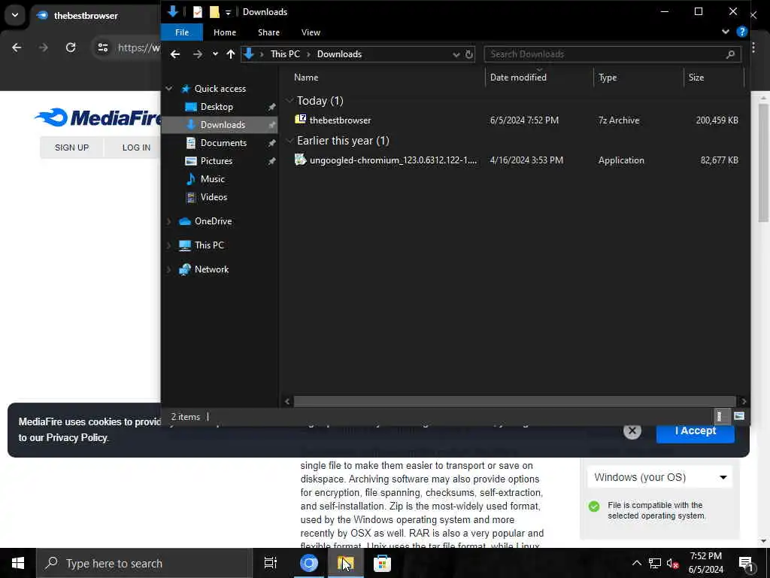
Task: Sort by Size column header
Action: coord(696,78)
